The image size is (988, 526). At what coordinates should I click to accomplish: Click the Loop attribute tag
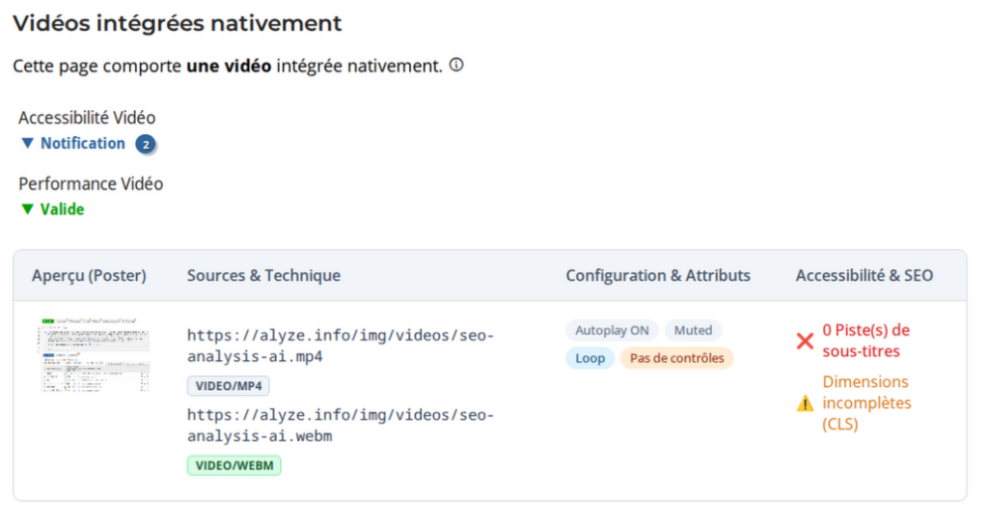tap(590, 358)
